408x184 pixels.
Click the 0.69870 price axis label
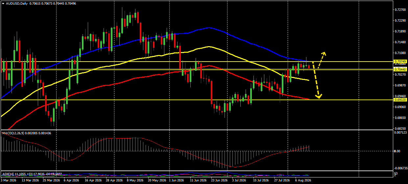400,85
